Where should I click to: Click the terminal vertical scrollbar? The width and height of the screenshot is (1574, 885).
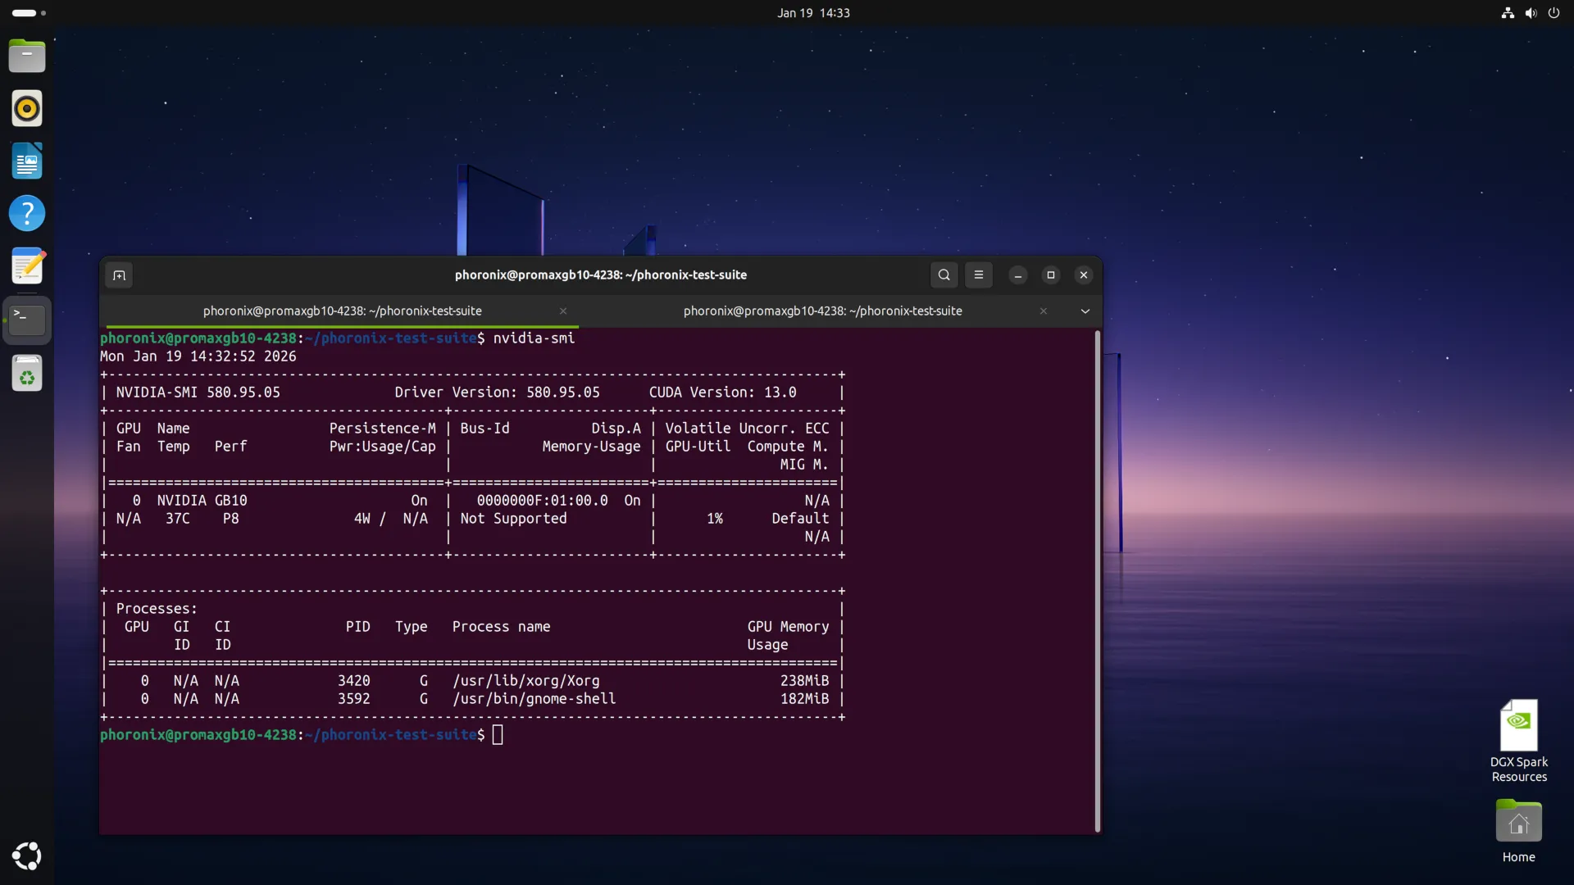(x=1097, y=580)
